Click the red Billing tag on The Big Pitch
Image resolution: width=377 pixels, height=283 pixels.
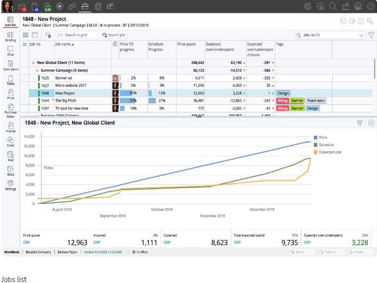[x=282, y=101]
